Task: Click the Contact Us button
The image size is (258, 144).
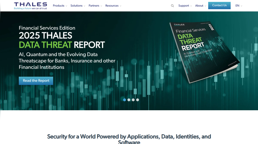Action: point(219,6)
